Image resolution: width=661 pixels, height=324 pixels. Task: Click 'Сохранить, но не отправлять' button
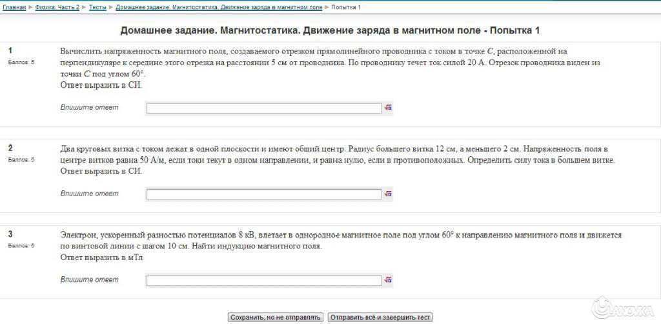click(276, 318)
